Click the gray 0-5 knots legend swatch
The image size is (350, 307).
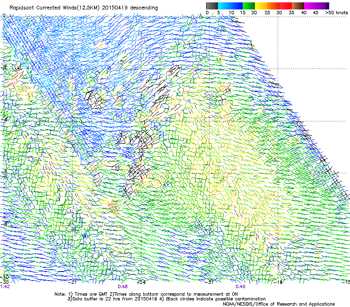(x=212, y=6)
